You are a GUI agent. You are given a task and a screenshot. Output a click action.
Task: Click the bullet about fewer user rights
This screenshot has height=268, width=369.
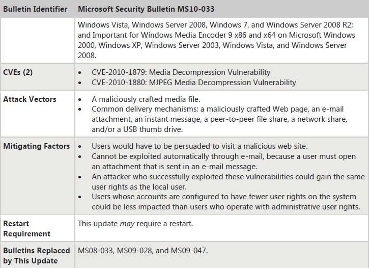point(226,202)
